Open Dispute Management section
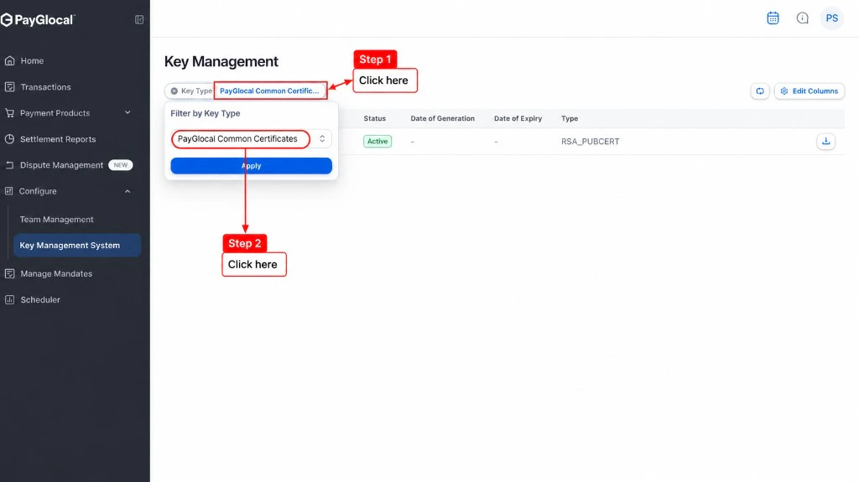The height and width of the screenshot is (482, 859). coord(61,165)
